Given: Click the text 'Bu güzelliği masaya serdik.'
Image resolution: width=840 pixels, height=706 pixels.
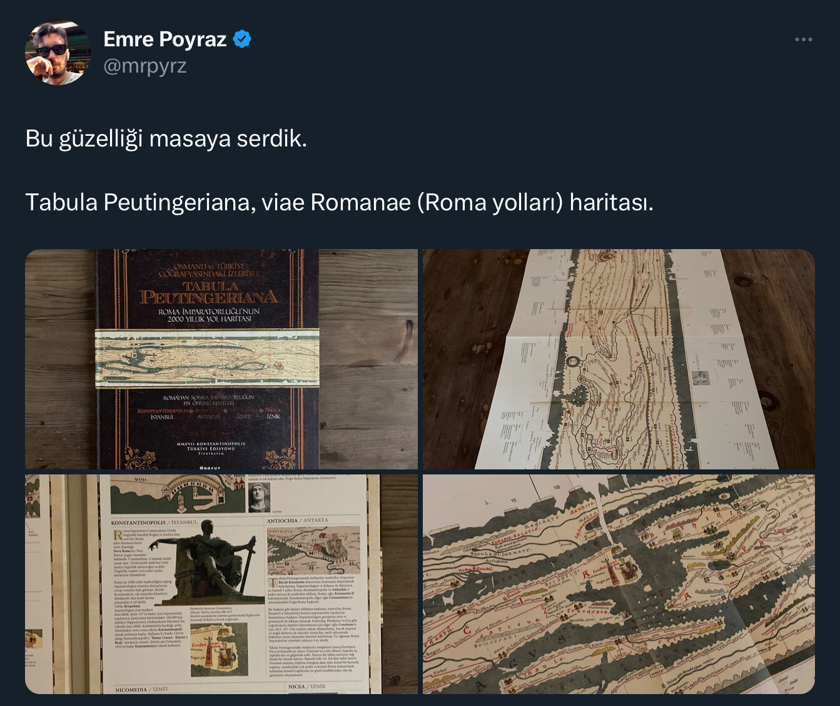Looking at the screenshot, I should 166,138.
